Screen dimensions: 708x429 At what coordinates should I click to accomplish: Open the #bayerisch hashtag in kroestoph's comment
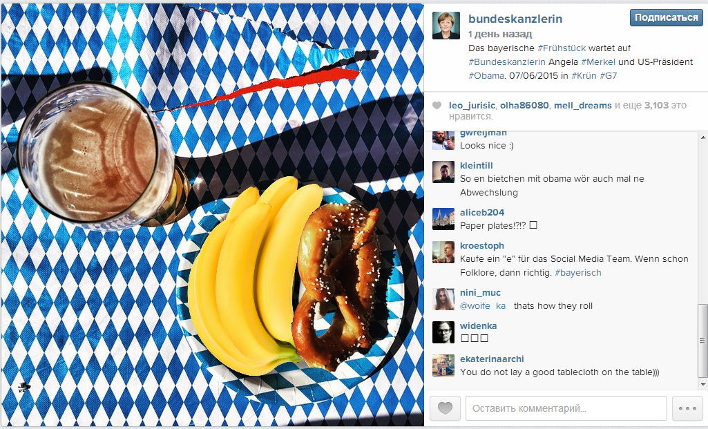pyautogui.click(x=578, y=273)
